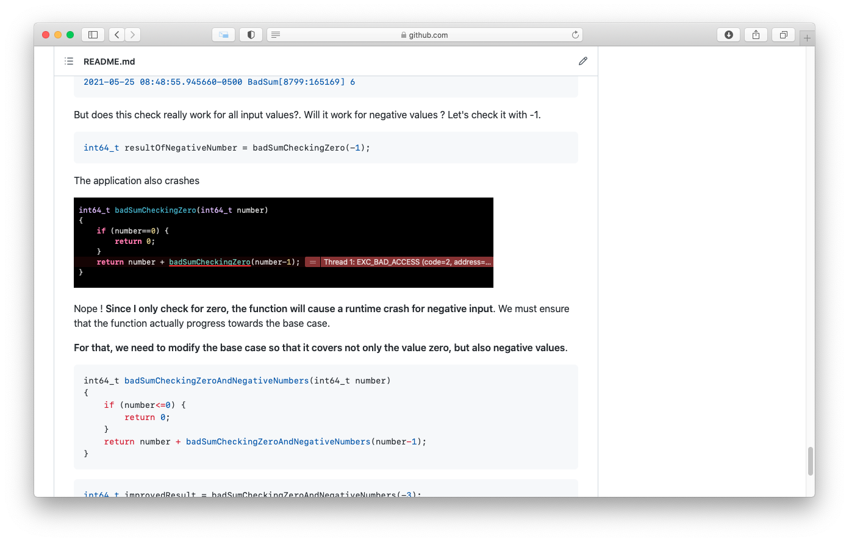Click the badSumCheckingZero underlined function link
The image size is (849, 542).
pos(210,262)
